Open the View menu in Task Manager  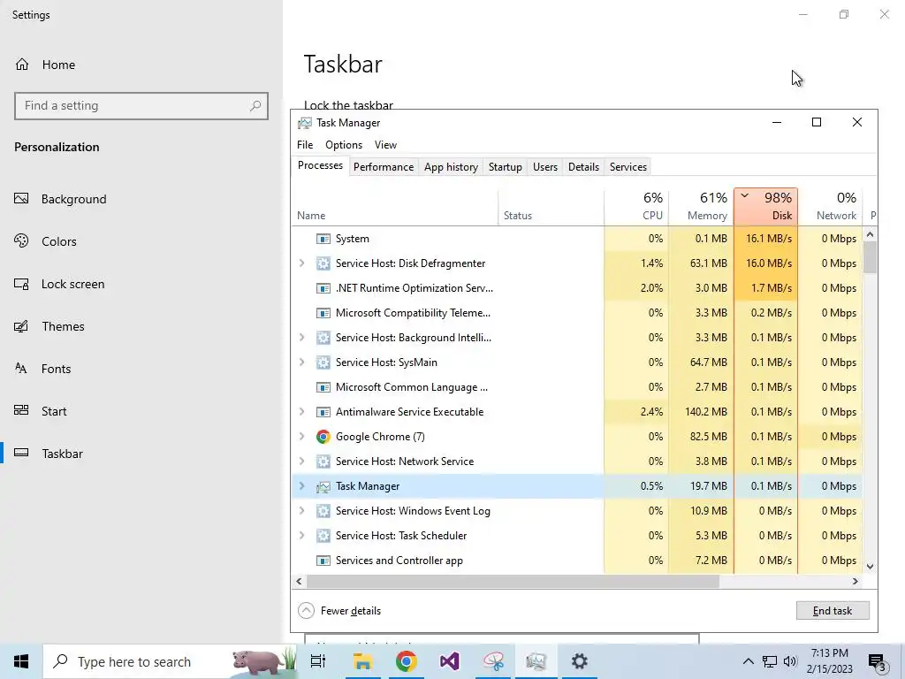pyautogui.click(x=385, y=145)
